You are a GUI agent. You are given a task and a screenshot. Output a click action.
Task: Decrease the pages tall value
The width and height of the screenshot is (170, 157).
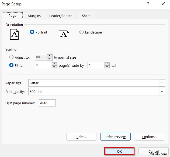tap(107, 67)
